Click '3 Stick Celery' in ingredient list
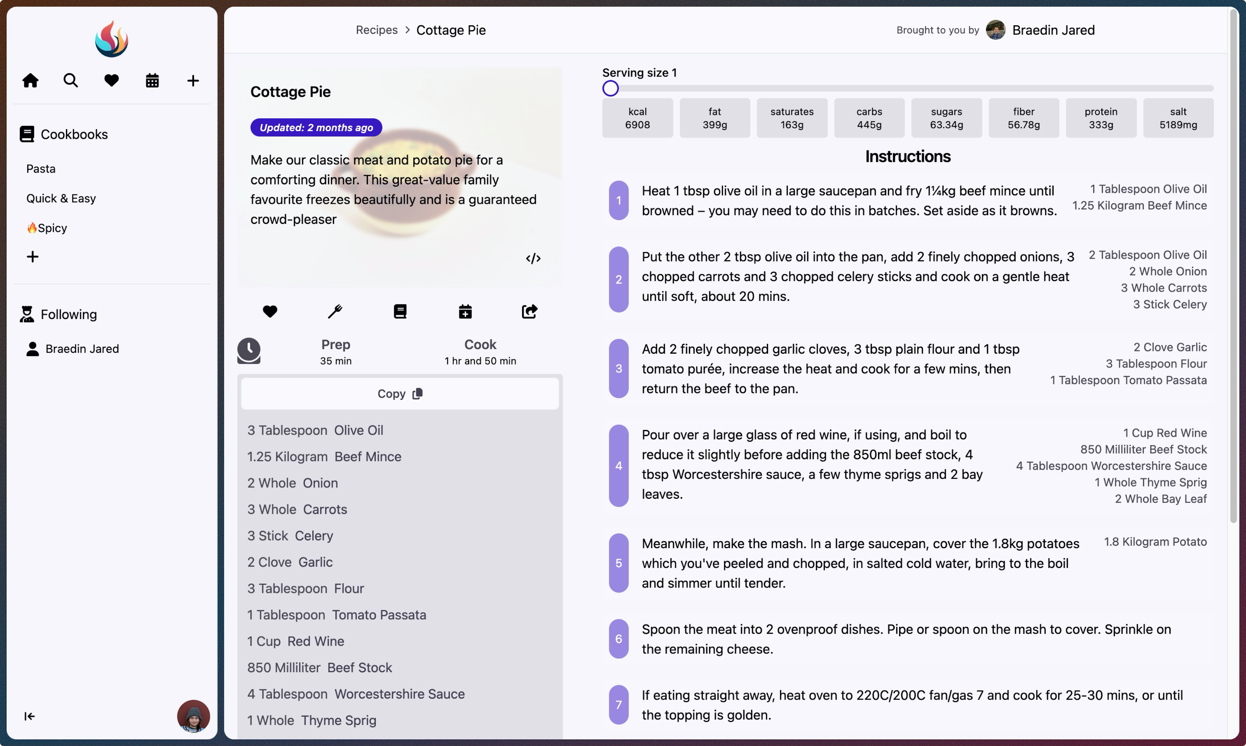Image resolution: width=1246 pixels, height=746 pixels. coord(290,535)
